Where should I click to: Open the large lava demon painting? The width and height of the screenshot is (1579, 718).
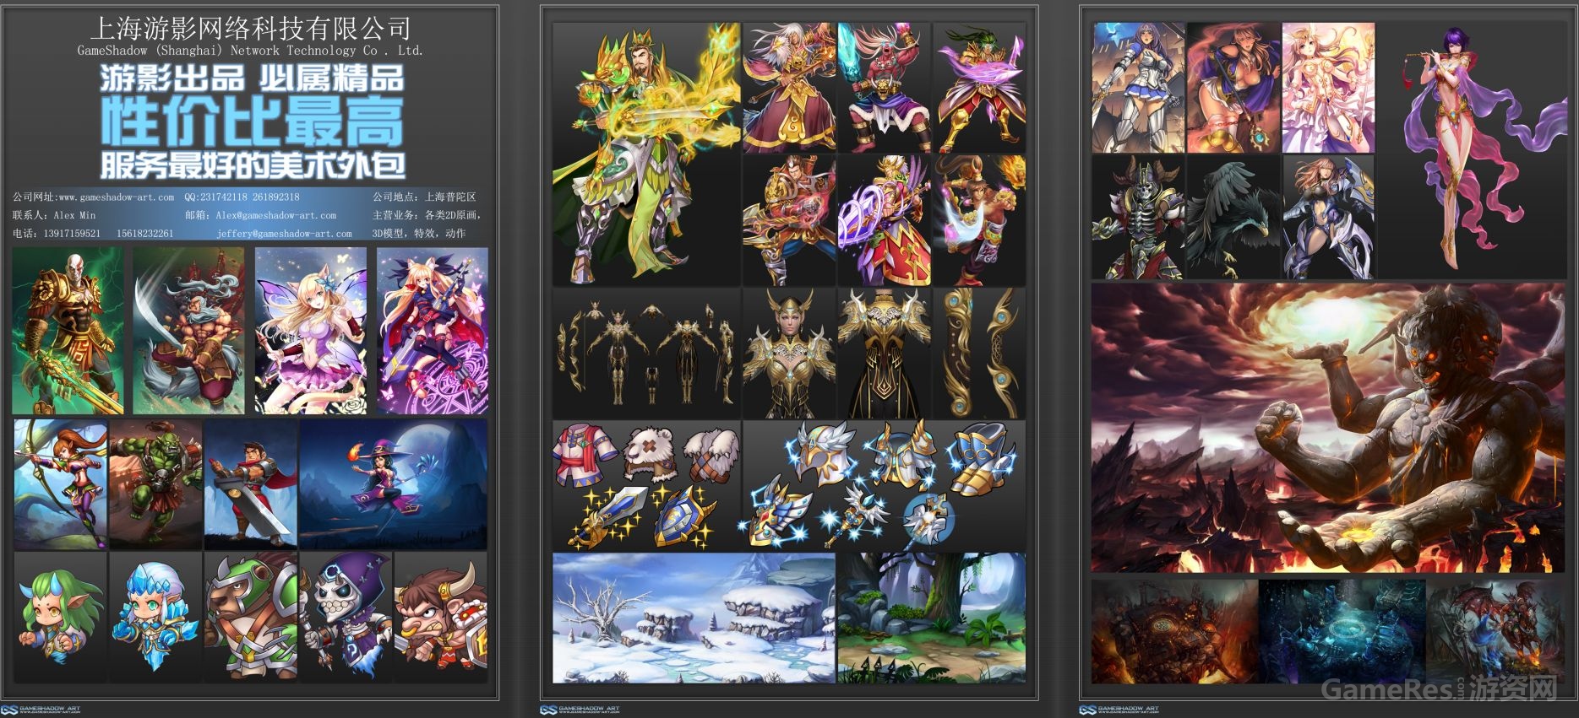1328,429
